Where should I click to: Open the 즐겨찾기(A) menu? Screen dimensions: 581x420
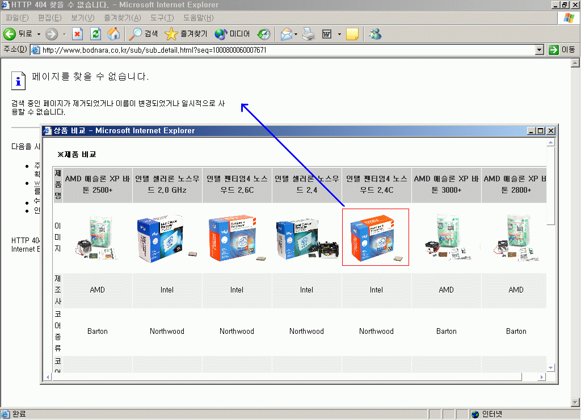pyautogui.click(x=123, y=18)
